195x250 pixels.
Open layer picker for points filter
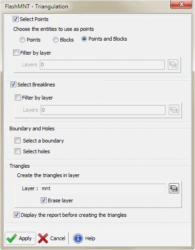pos(173,64)
